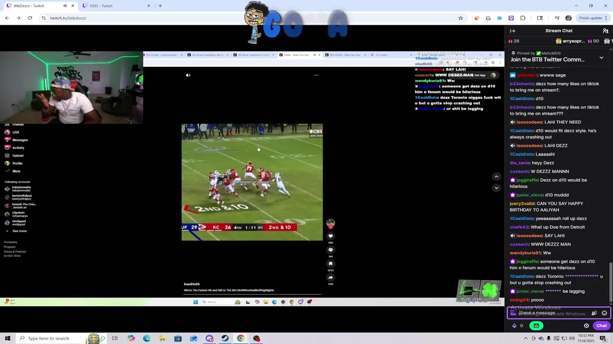Open Windows Start menu
This screenshot has width=613, height=344.
click(7, 338)
